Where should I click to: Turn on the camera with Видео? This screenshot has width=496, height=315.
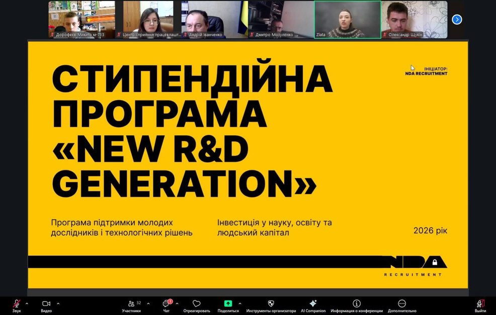coord(46,304)
